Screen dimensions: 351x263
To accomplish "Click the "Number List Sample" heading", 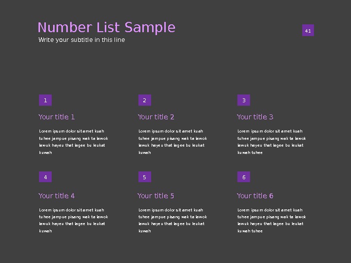I will [106, 28].
